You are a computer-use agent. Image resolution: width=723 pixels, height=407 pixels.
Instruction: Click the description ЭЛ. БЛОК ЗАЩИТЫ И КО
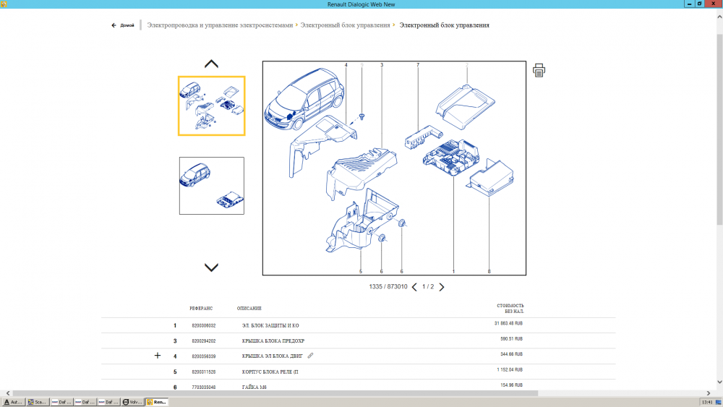point(270,325)
